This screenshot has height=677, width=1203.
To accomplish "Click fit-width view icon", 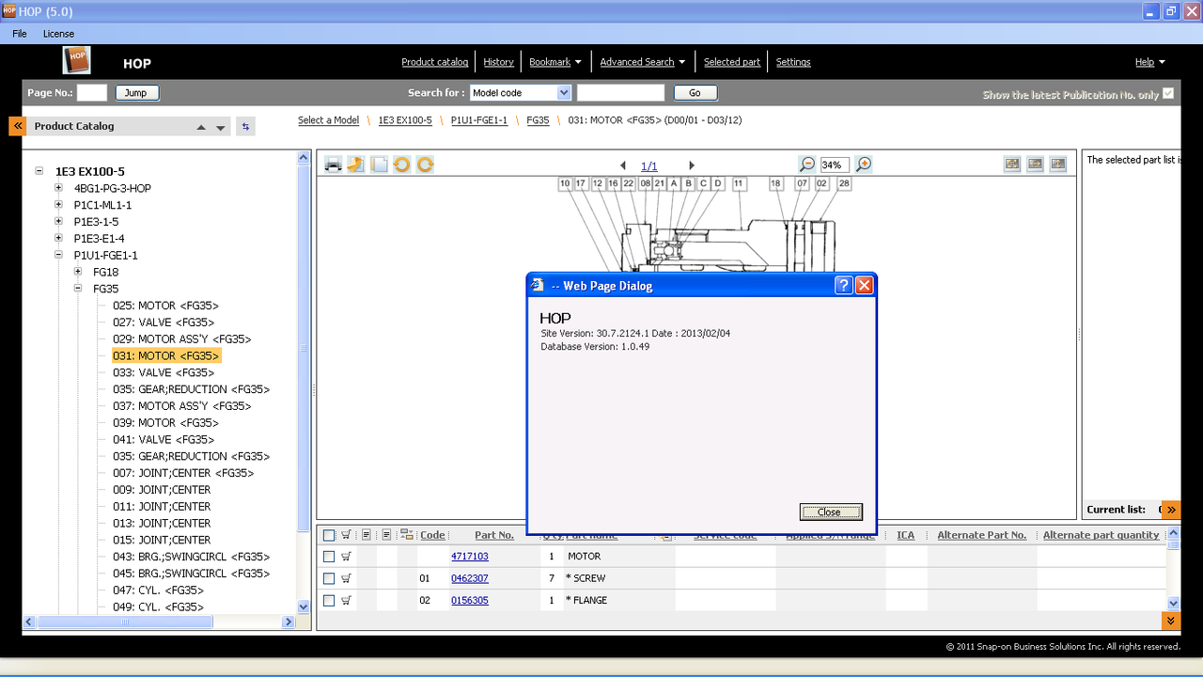I will [x=1035, y=164].
